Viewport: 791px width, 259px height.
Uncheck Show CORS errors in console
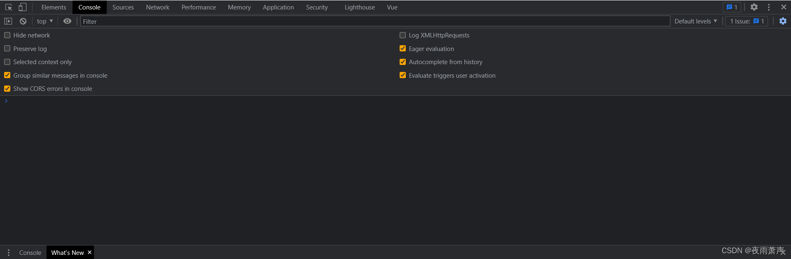[x=7, y=89]
